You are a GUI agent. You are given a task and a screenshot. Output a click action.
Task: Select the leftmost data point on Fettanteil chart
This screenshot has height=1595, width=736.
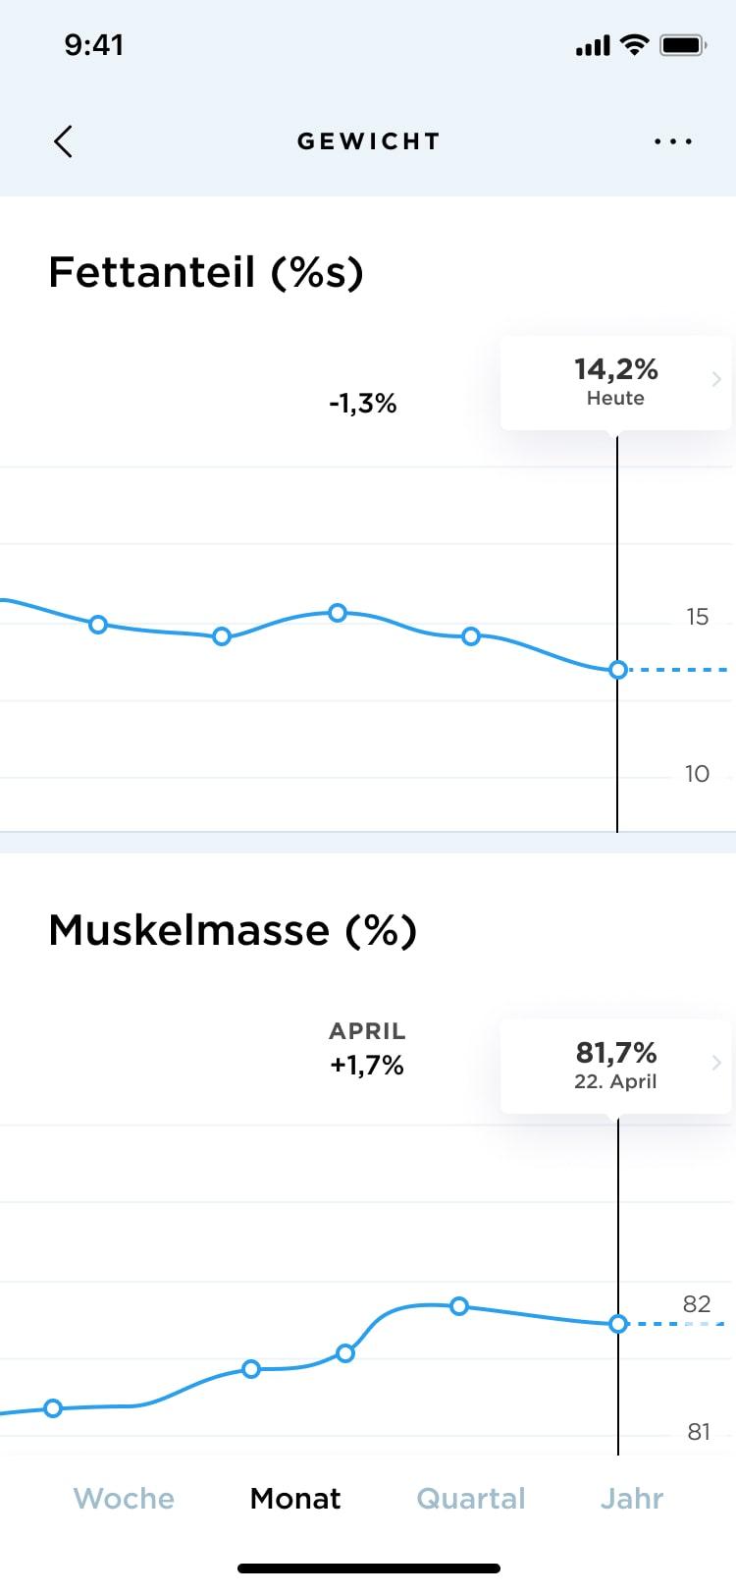[x=98, y=625]
